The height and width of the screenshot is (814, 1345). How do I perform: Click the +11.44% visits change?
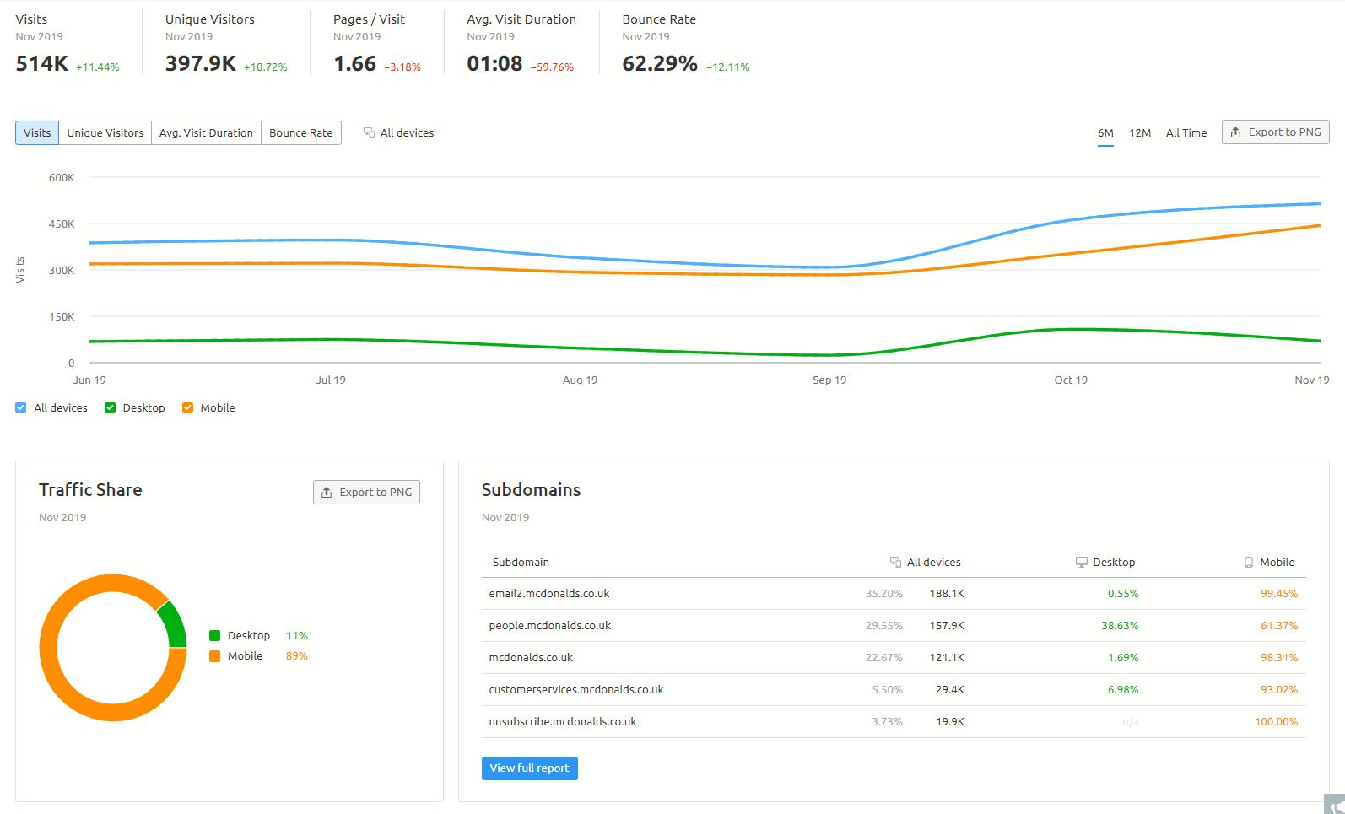click(x=98, y=67)
